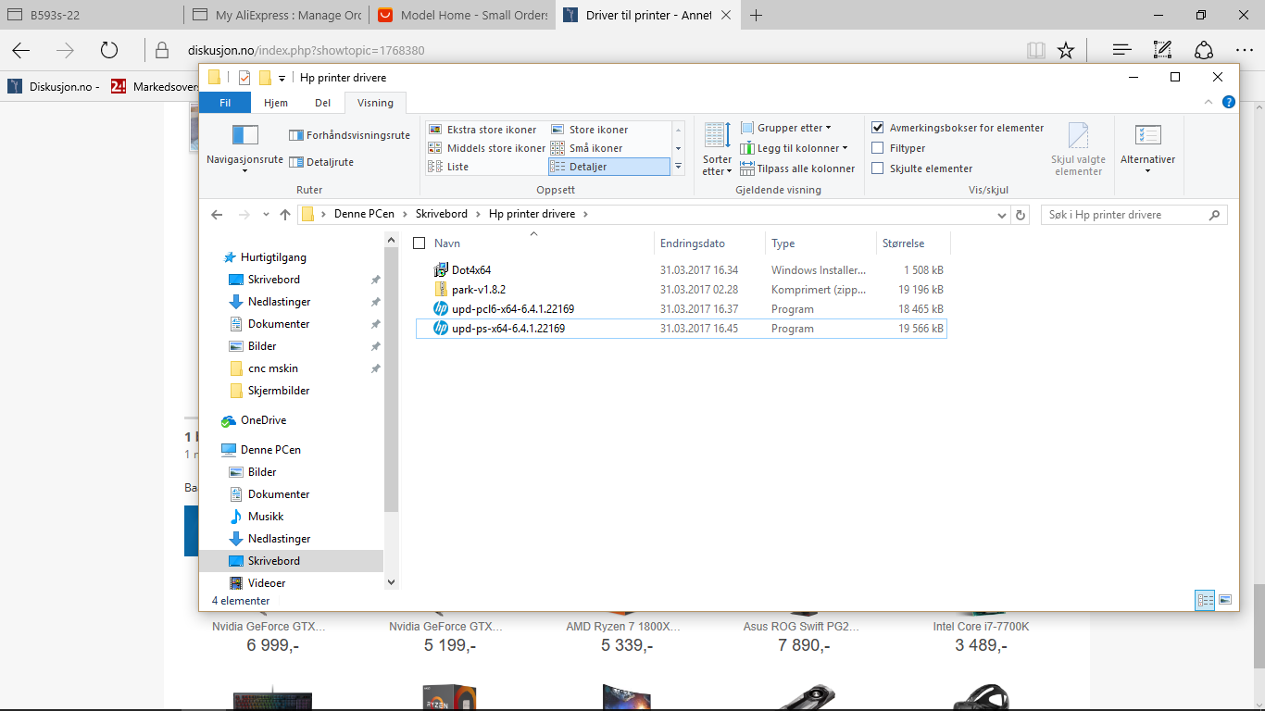The width and height of the screenshot is (1265, 711).
Task: Select Detaljer layout
Action: pos(608,167)
